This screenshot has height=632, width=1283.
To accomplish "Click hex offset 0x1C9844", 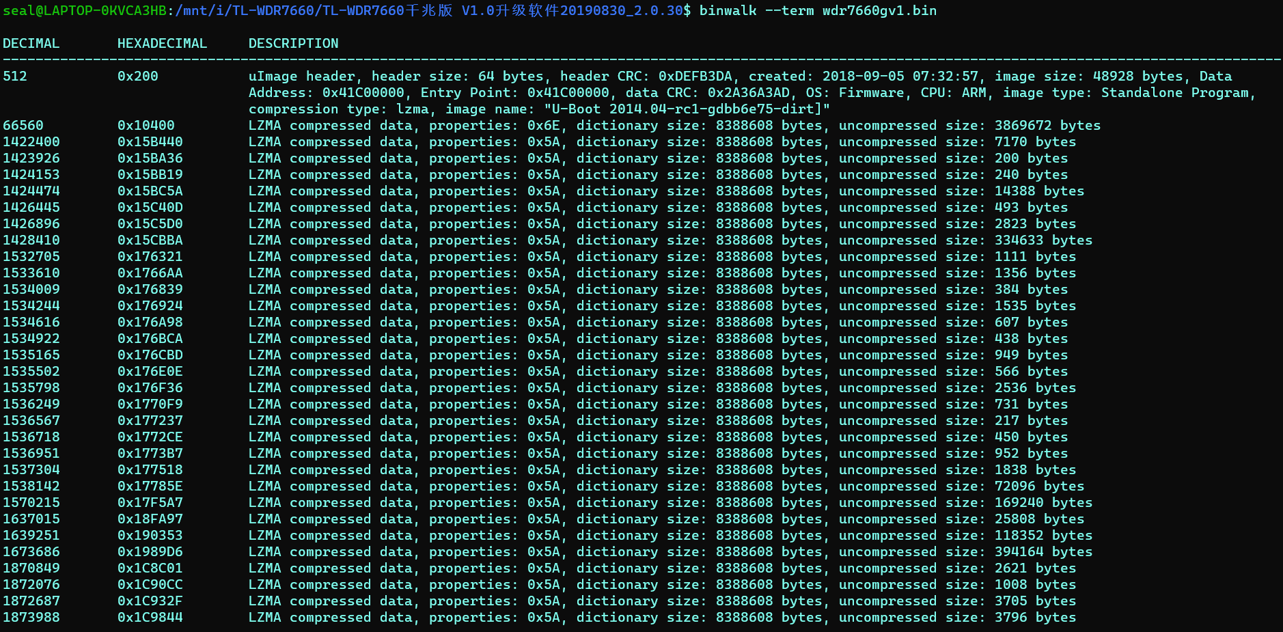I will coord(150,617).
